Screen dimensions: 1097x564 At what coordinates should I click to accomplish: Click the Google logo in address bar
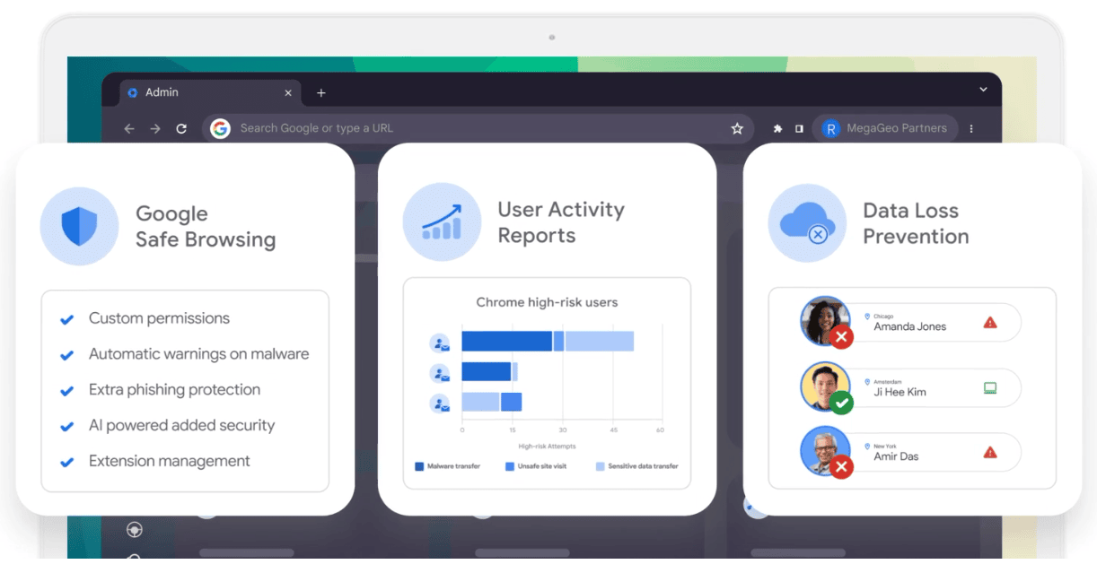220,129
